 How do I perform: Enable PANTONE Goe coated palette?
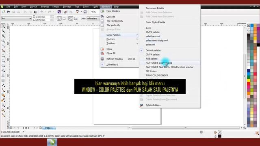coord(170,63)
